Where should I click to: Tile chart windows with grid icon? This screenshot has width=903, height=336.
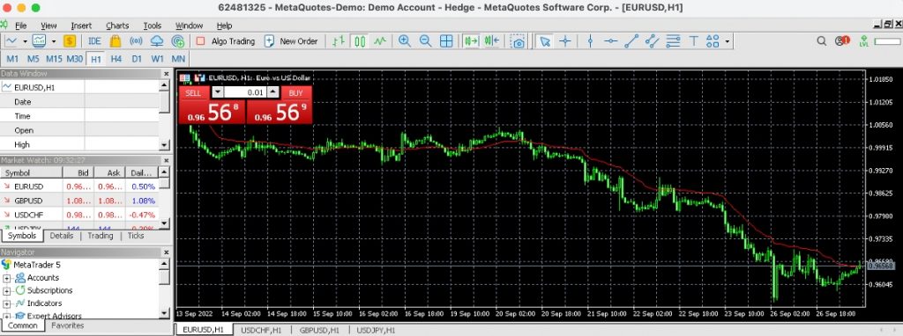(x=445, y=40)
